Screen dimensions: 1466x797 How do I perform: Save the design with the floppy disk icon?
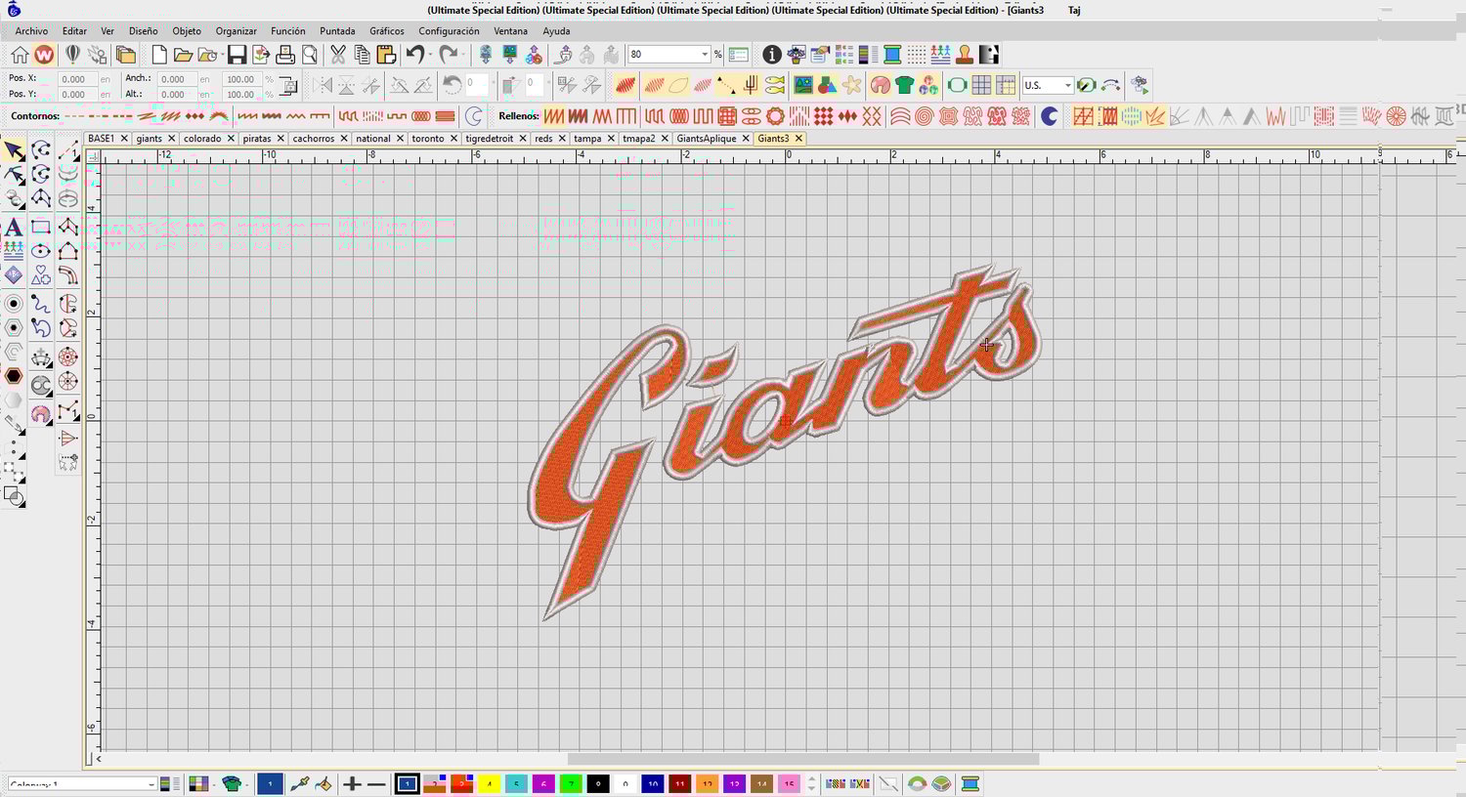pyautogui.click(x=237, y=55)
